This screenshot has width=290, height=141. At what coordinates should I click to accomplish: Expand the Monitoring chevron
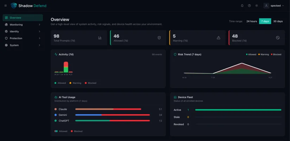[x=39, y=25]
